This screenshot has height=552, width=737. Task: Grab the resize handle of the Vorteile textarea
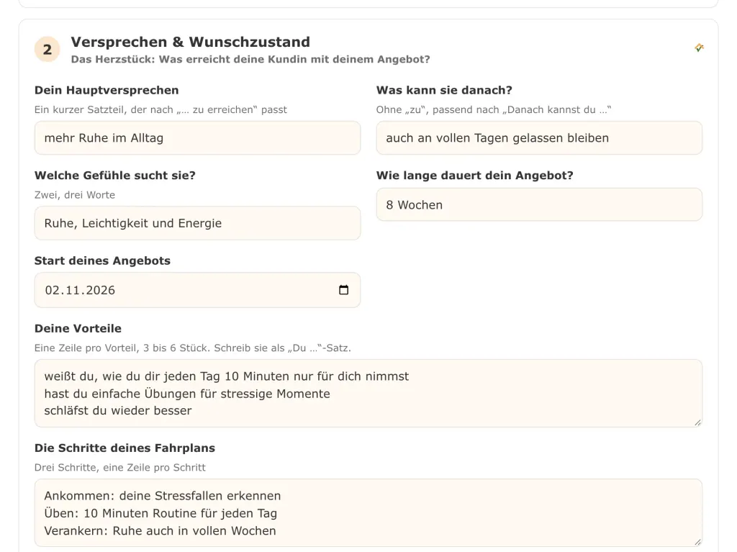pos(697,422)
